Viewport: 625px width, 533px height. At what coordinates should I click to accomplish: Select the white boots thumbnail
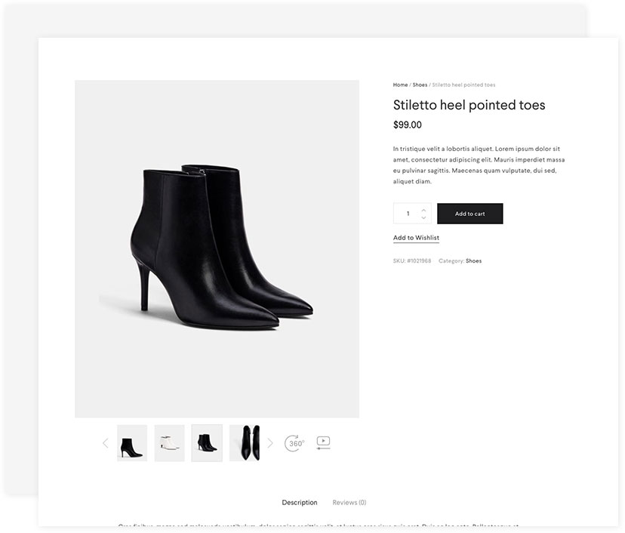(169, 443)
